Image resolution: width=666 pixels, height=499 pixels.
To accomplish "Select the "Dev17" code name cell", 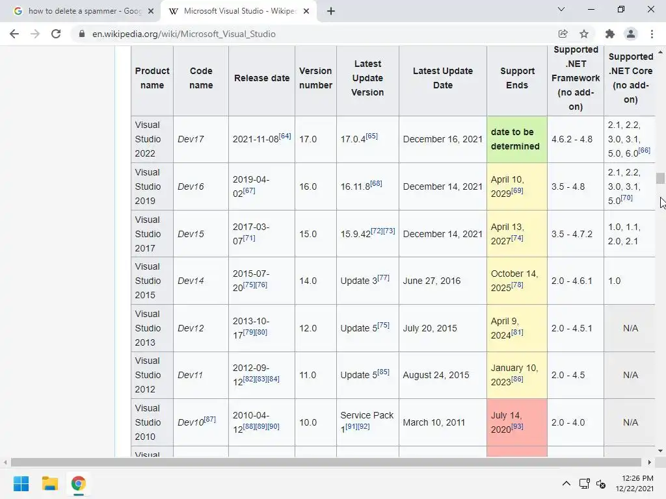I will (x=201, y=139).
